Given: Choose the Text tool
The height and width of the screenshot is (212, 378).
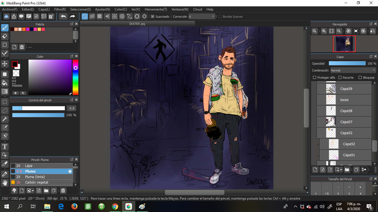Looking at the screenshot, I should click(5, 146).
